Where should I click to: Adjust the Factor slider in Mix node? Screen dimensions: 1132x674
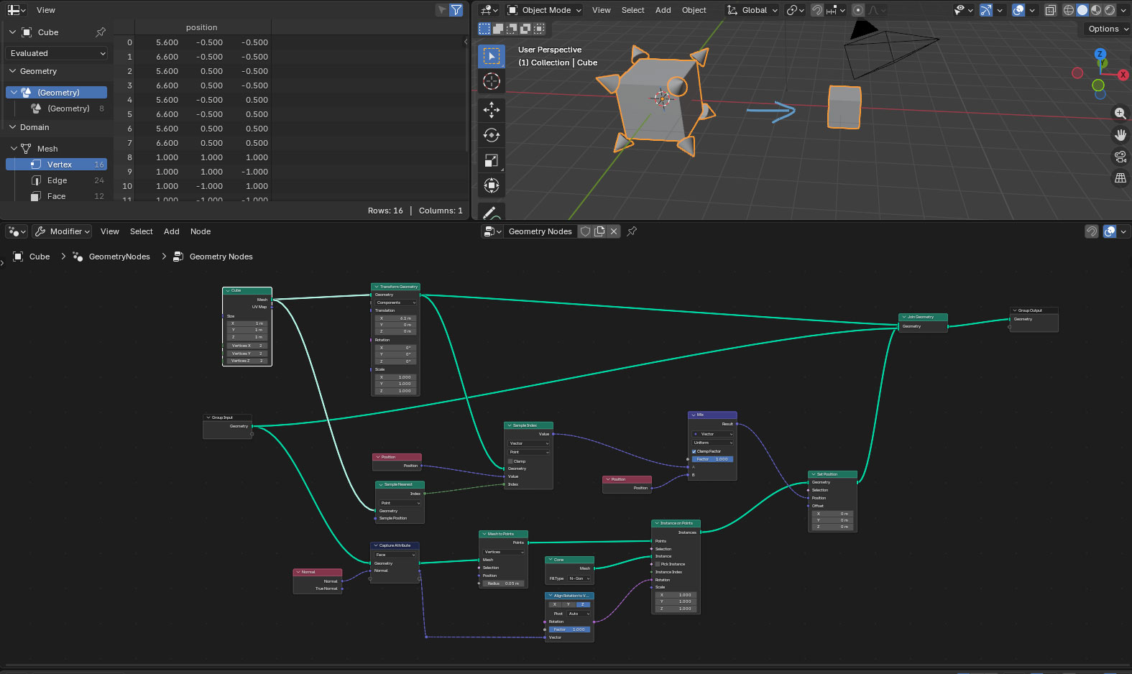[712, 459]
